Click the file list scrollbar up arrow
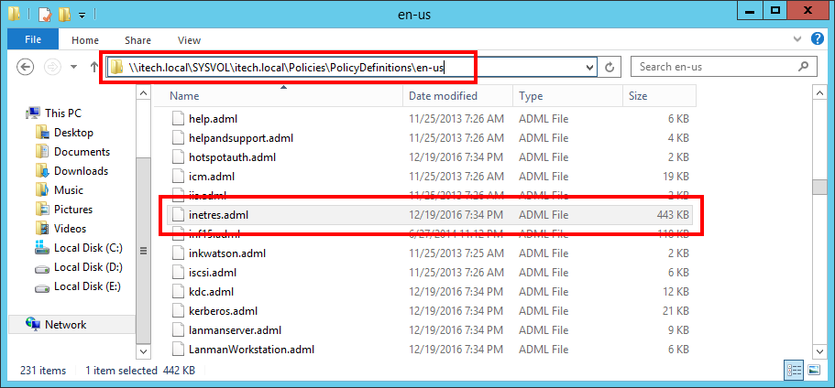Screen dimensions: 835x388 819,93
